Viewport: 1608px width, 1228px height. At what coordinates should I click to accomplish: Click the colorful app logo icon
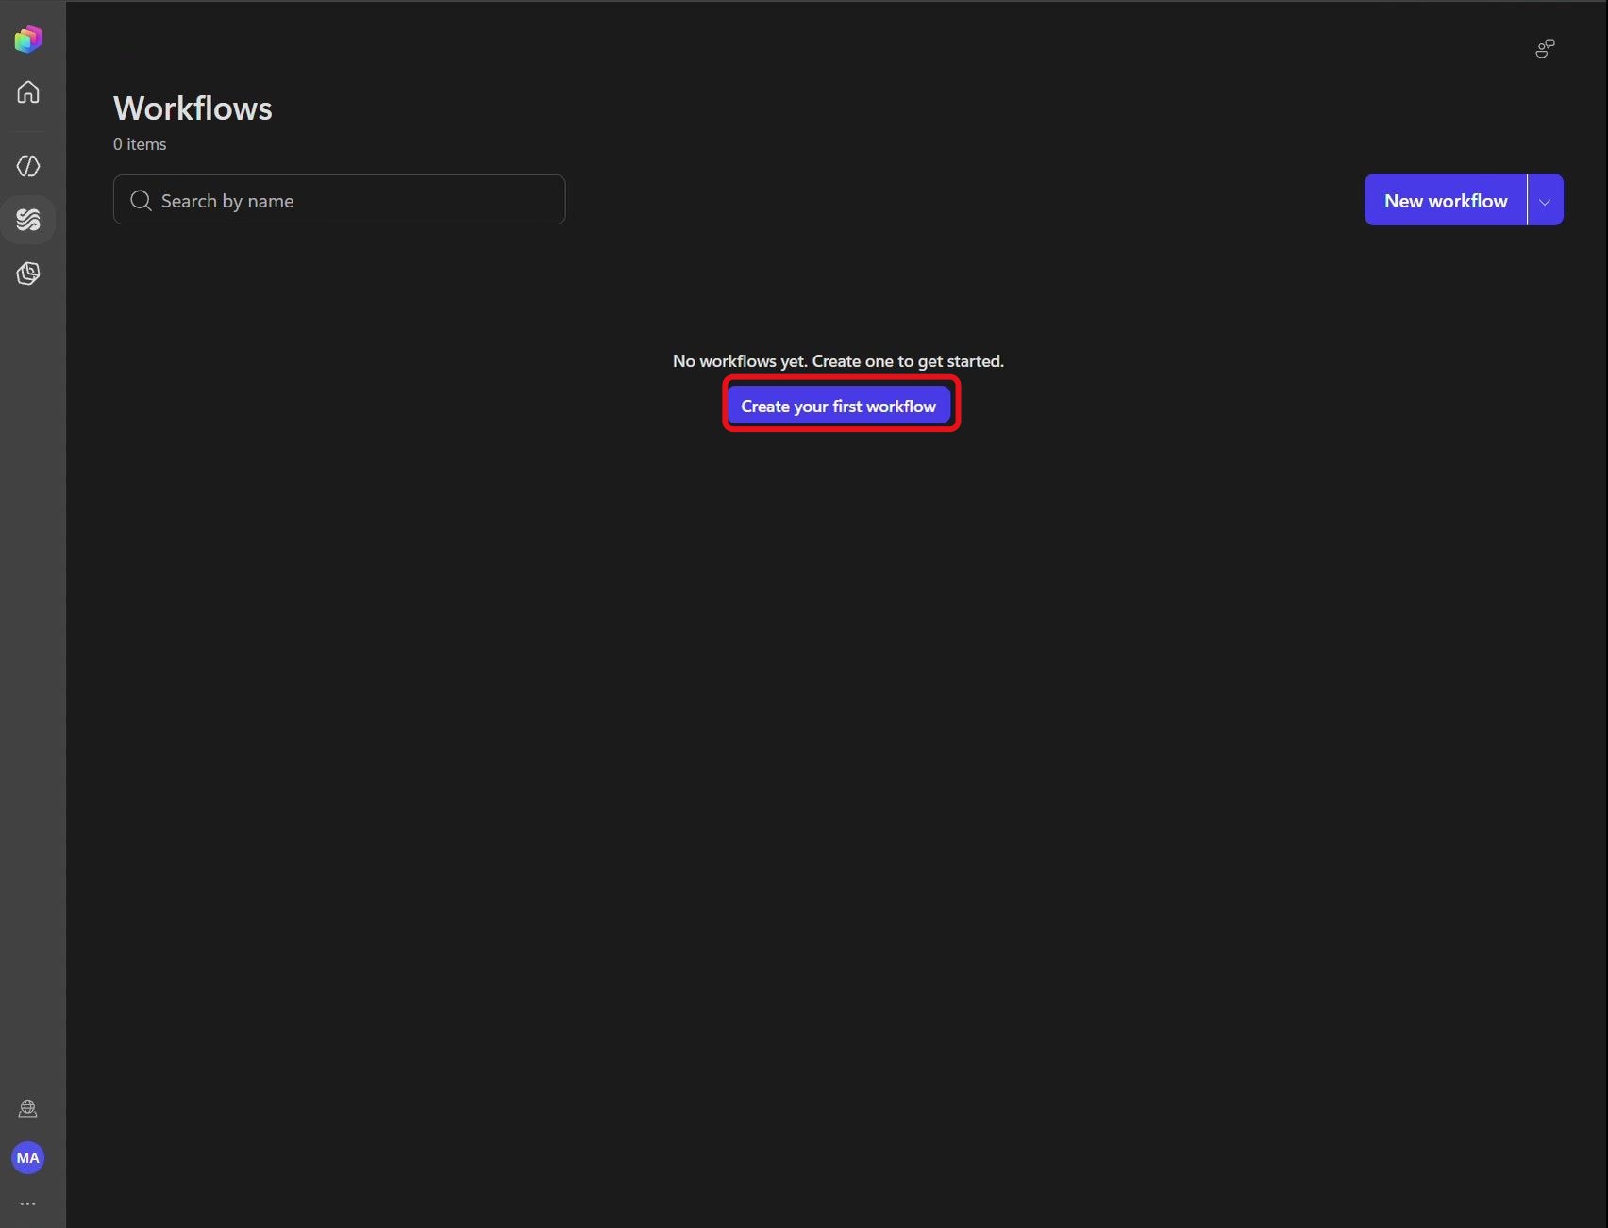pyautogui.click(x=28, y=39)
